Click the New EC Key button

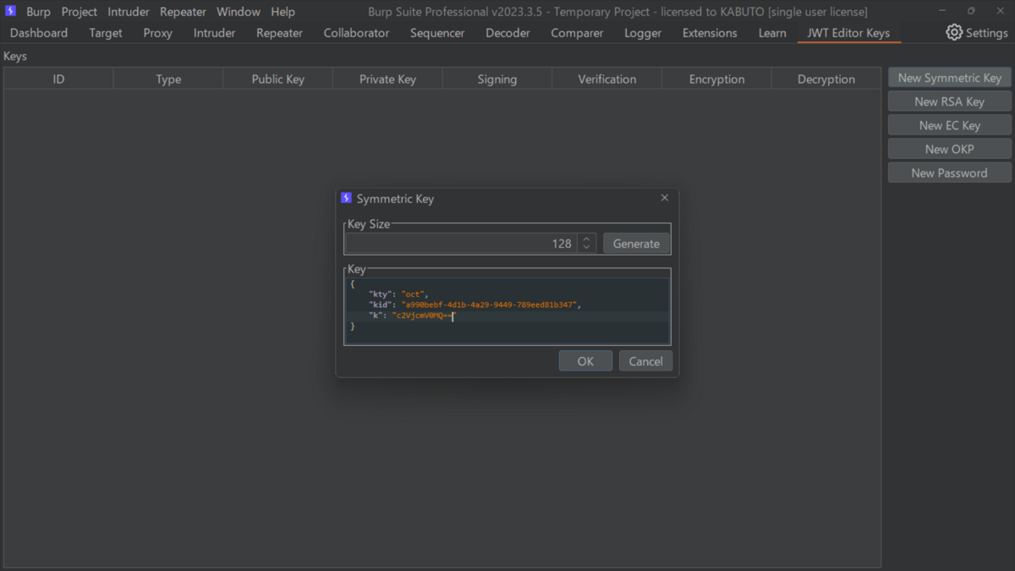tap(949, 125)
